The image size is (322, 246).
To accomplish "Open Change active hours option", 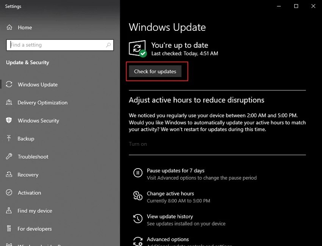I will (170, 194).
